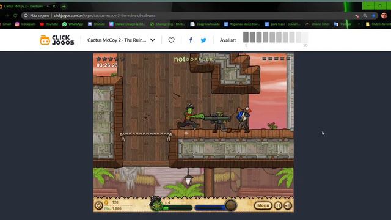Click the round weapon slot icon
Image resolution: width=391 pixels, height=220 pixels.
click(x=231, y=205)
